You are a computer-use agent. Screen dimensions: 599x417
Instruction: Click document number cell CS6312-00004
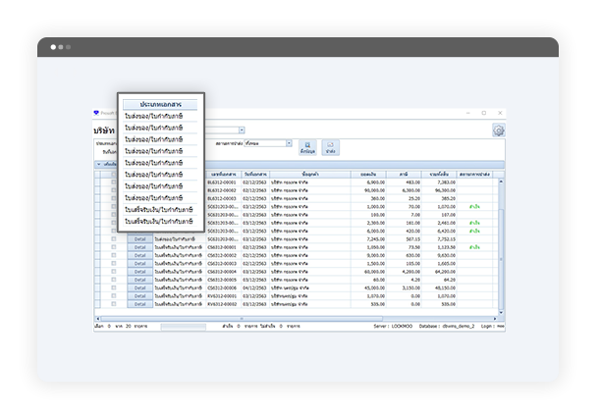[x=222, y=272]
